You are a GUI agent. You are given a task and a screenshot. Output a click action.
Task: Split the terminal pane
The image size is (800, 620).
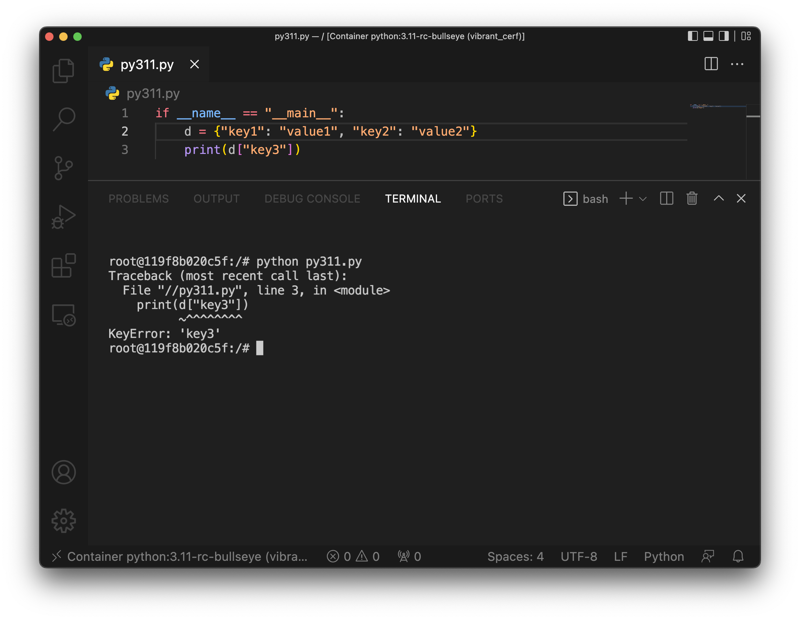[666, 199]
